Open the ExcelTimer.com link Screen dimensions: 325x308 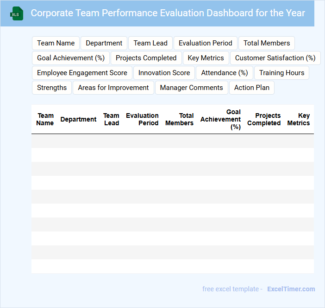[291, 289]
